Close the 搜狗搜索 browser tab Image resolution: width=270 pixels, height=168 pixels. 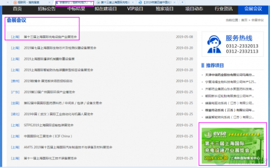coord(49,2)
